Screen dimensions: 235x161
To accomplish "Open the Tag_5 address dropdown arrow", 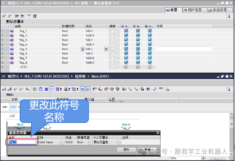I will click(106, 49).
